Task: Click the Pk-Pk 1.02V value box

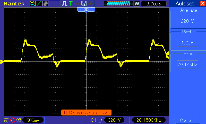Action: pyautogui.click(x=187, y=43)
